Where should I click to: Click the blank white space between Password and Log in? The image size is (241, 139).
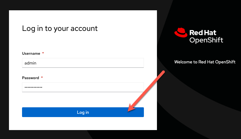(83, 100)
